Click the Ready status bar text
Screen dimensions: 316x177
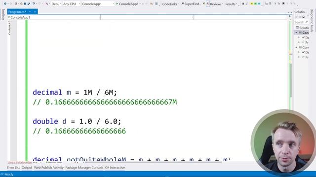pos(9,174)
